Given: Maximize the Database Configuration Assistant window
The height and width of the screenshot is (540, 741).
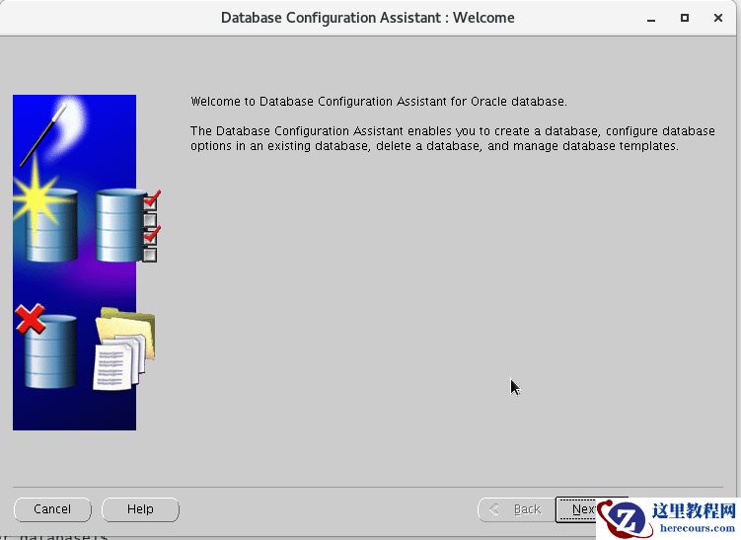Looking at the screenshot, I should pyautogui.click(x=685, y=18).
